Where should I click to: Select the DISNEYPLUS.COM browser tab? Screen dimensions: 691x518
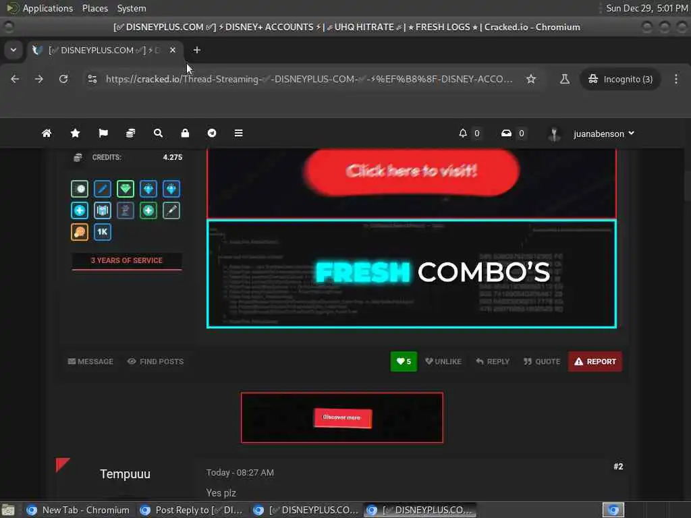[x=105, y=50]
